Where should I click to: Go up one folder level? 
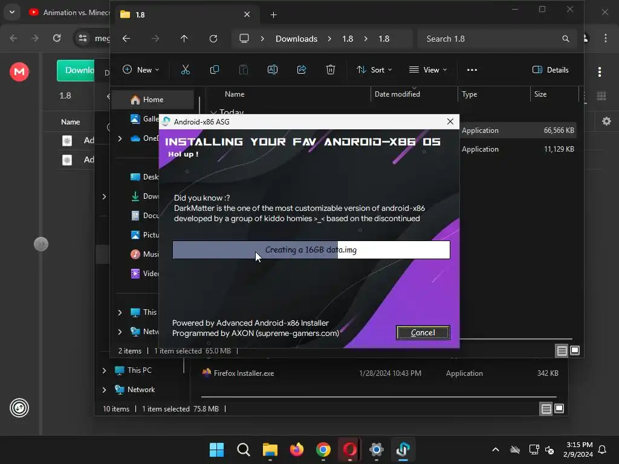pyautogui.click(x=184, y=39)
